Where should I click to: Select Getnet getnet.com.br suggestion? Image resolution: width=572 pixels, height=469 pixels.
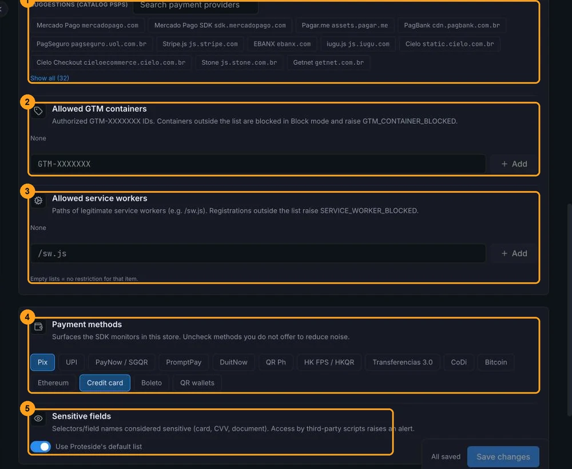(328, 62)
